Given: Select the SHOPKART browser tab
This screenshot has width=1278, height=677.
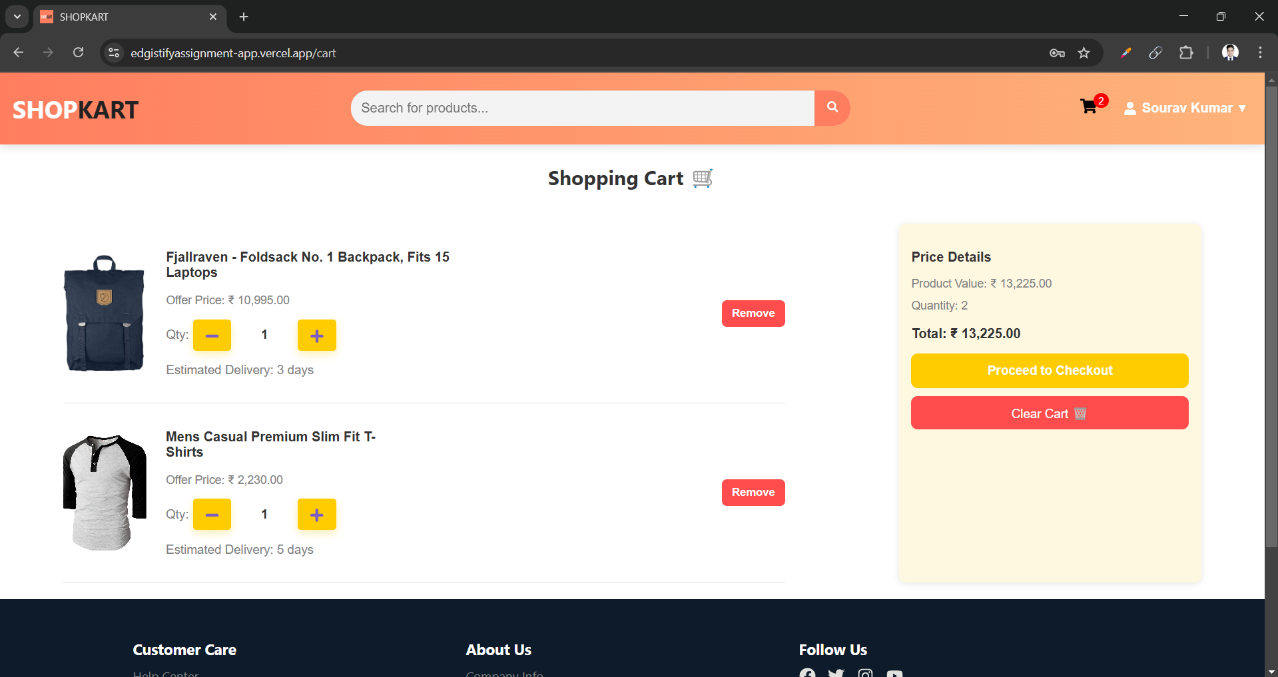Looking at the screenshot, I should pyautogui.click(x=130, y=17).
